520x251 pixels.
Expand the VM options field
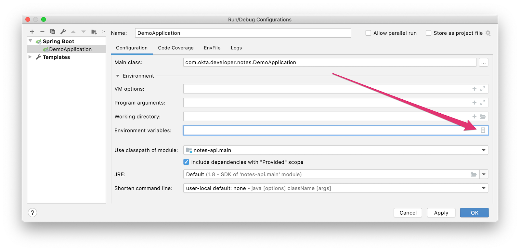click(x=483, y=89)
